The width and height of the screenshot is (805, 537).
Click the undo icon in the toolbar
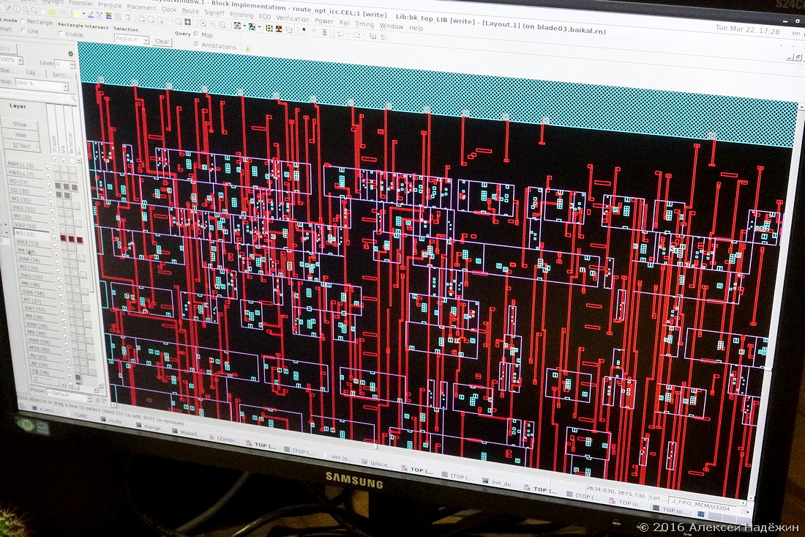[340, 34]
